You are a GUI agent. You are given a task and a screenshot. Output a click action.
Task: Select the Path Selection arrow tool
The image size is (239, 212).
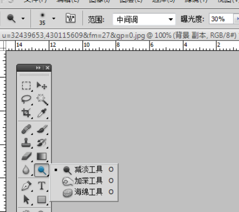[27, 200]
